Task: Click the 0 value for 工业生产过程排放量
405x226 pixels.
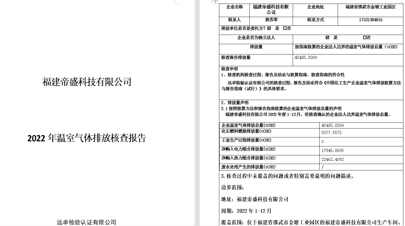Action: tap(323, 142)
